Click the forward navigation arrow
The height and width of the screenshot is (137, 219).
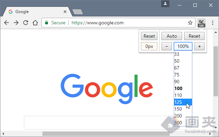click(16, 23)
